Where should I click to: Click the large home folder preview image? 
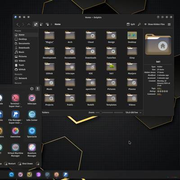[x=158, y=45]
